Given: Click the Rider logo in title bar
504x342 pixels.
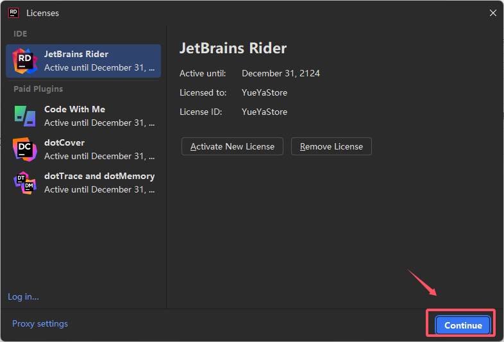Looking at the screenshot, I should point(13,13).
